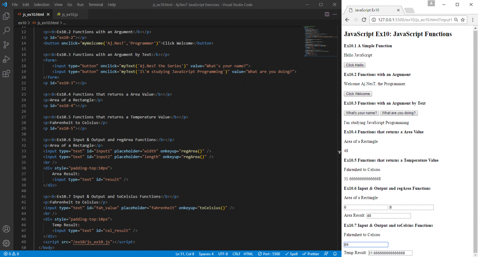This screenshot has width=478, height=257.
Task: Open the Accounts menu icon
Action: click(x=6, y=229)
